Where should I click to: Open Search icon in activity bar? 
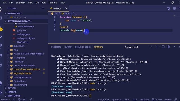click(1, 18)
